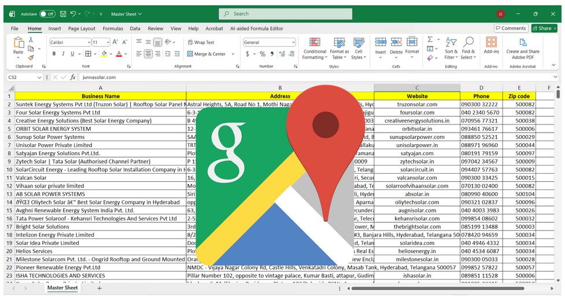Screen dimensions: 565x301
Task: Toggle Underline formatting
Action: click(x=72, y=54)
